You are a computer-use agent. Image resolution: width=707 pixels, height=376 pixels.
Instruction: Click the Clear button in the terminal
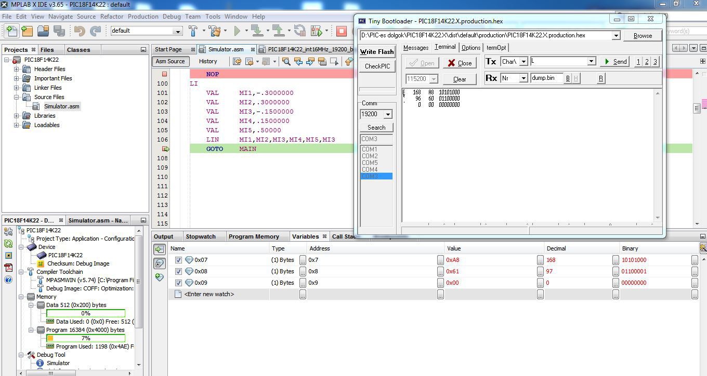pyautogui.click(x=460, y=79)
